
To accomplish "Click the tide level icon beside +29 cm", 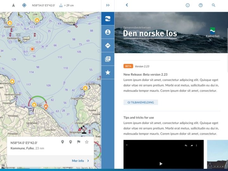I will (x=61, y=5).
